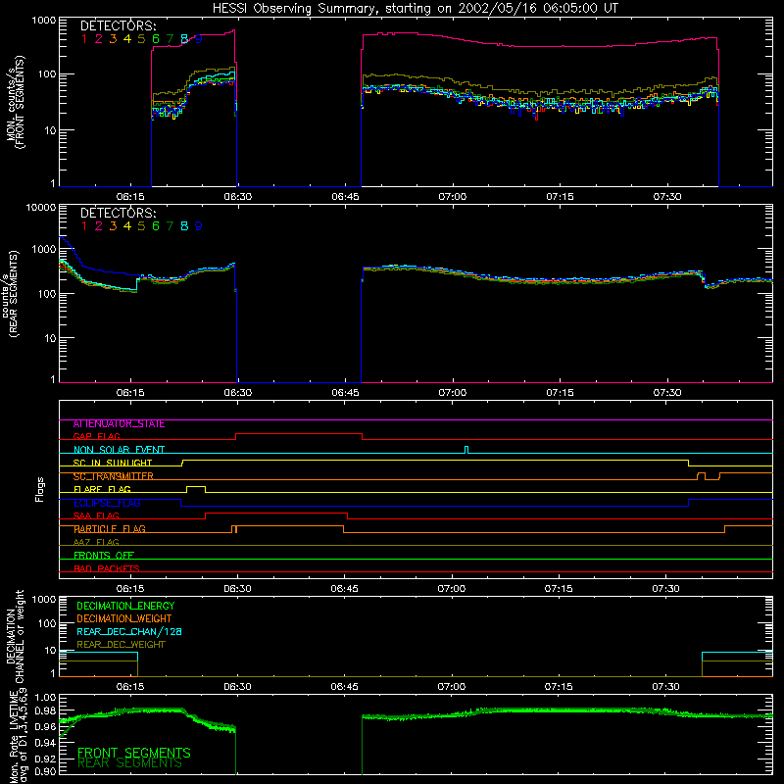Pick detector 8 in rear segments legend
This screenshot has height=784, width=784.
tap(184, 226)
